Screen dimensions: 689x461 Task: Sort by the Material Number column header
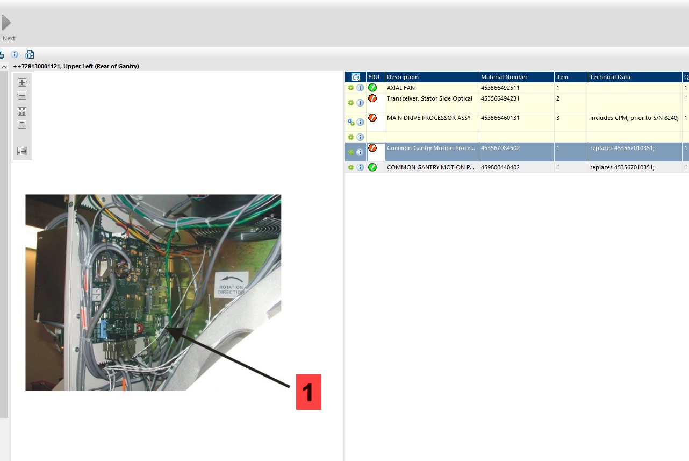coord(516,77)
